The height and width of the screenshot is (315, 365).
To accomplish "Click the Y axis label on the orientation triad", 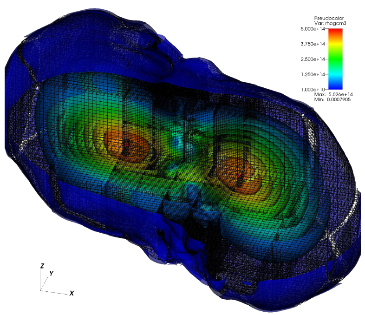I will coord(51,273).
